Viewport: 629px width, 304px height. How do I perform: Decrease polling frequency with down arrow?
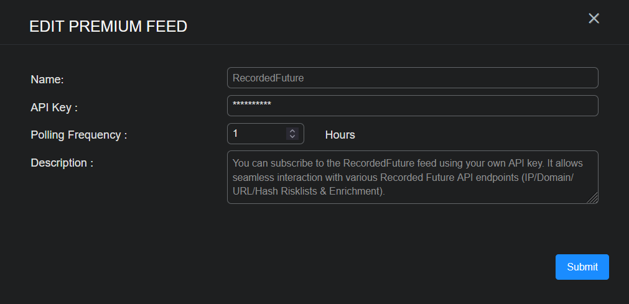(x=292, y=137)
